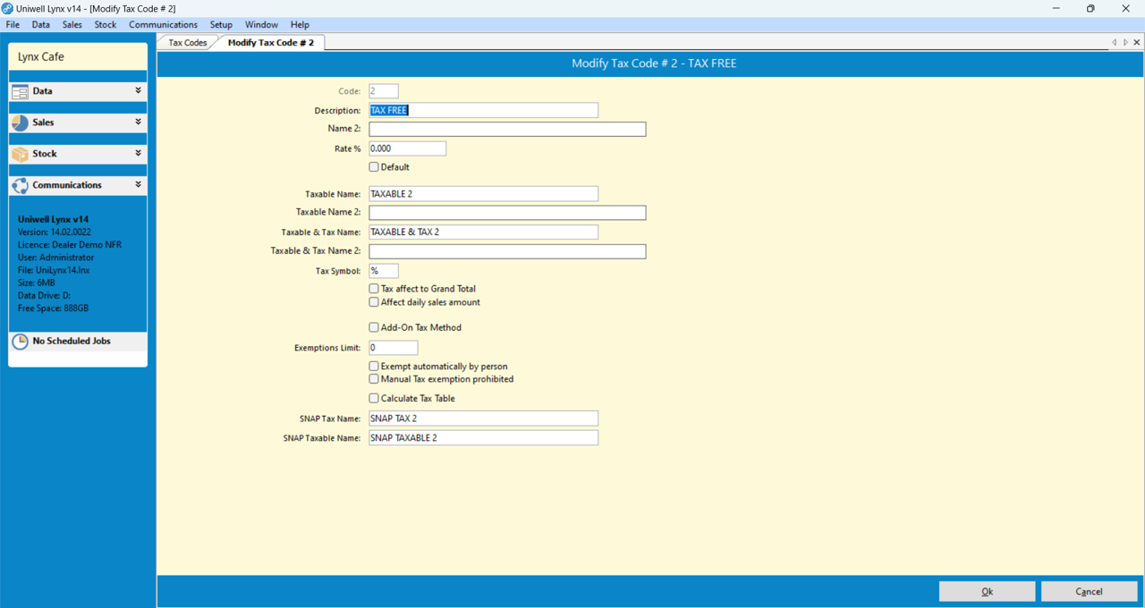Enable Add-On Tax Method checkbox
Image resolution: width=1145 pixels, height=608 pixels.
coord(374,327)
